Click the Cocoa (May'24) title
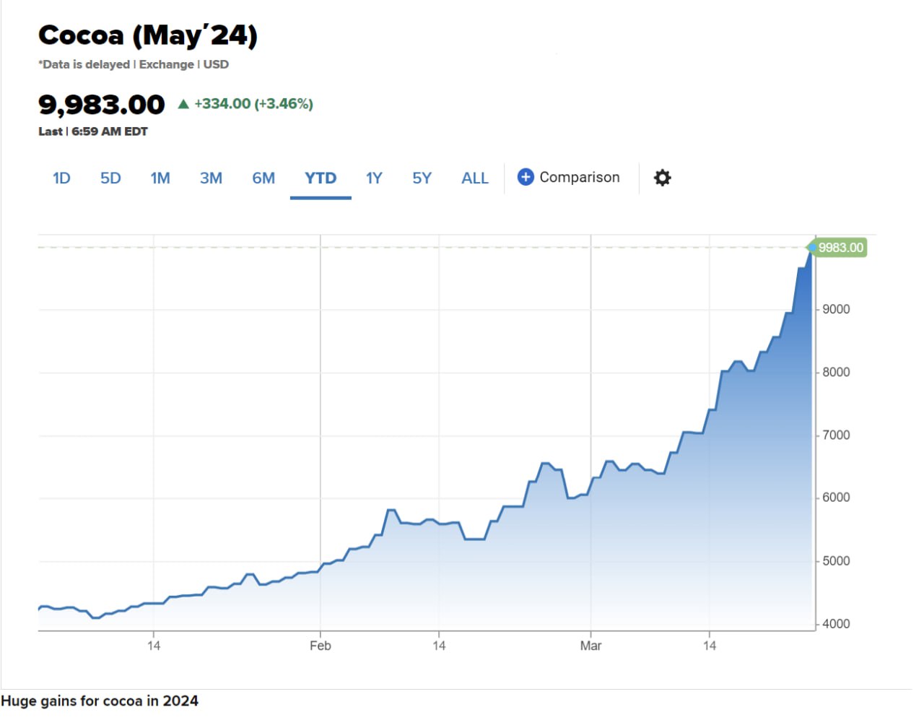924x720 pixels. tap(148, 35)
